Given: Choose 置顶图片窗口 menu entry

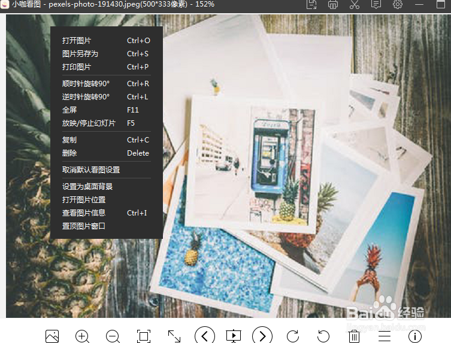Looking at the screenshot, I should click(x=107, y=226).
